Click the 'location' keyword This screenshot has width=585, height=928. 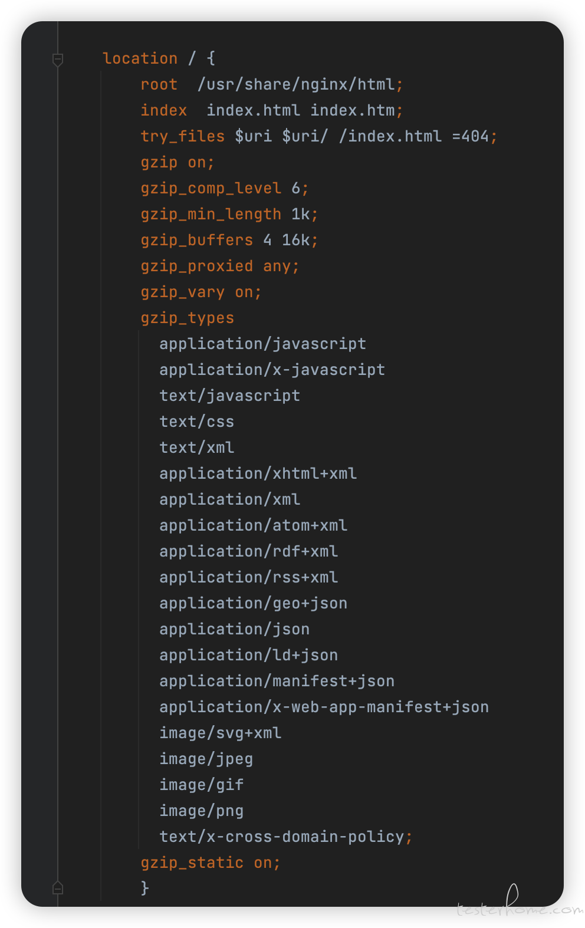point(140,58)
